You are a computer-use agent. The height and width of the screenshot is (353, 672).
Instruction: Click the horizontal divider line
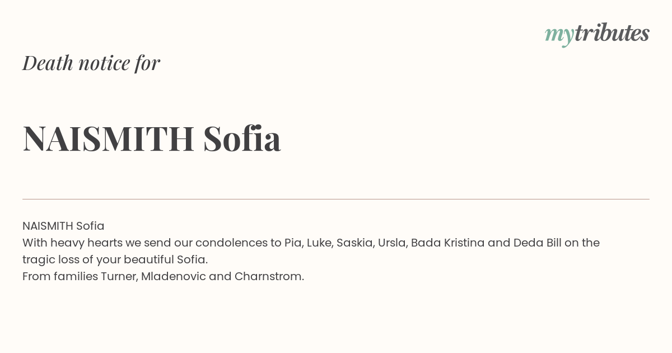[x=336, y=199]
